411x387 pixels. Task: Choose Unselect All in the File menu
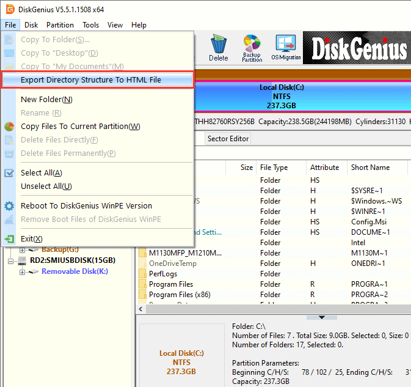click(x=46, y=186)
